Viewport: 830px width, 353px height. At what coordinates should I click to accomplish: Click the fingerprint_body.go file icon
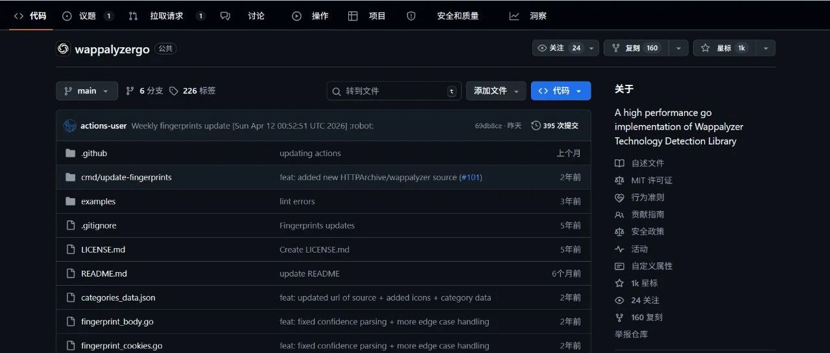(x=71, y=321)
